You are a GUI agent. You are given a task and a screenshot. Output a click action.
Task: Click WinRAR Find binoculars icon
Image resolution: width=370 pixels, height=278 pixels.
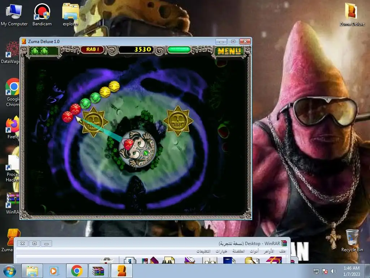[168, 260]
